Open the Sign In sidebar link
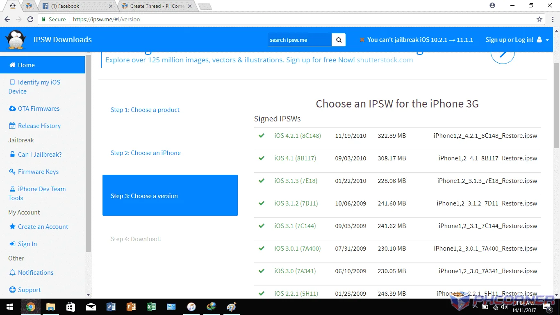The width and height of the screenshot is (560, 315). [x=27, y=244]
